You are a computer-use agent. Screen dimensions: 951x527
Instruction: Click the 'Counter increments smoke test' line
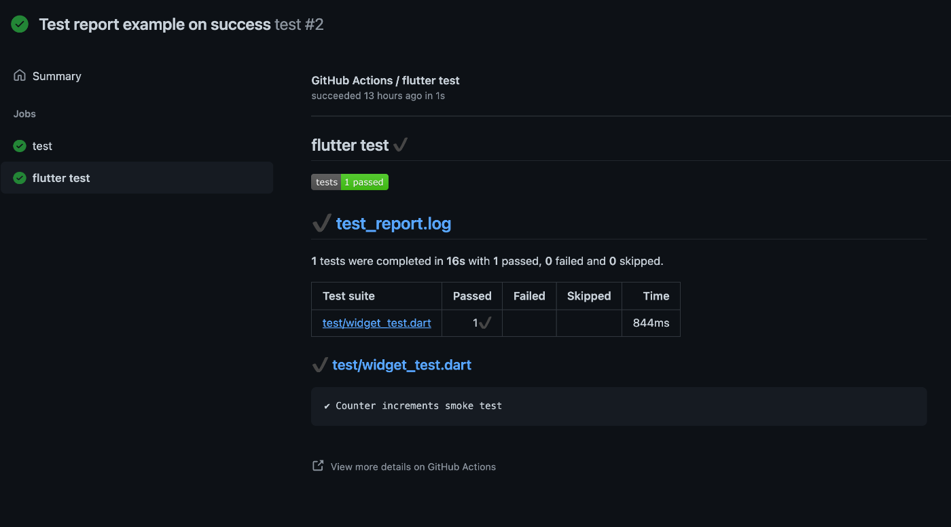point(418,405)
